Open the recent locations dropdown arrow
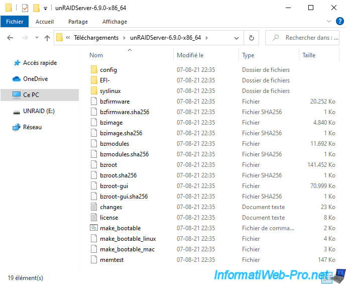The height and width of the screenshot is (284, 346). 36,38
